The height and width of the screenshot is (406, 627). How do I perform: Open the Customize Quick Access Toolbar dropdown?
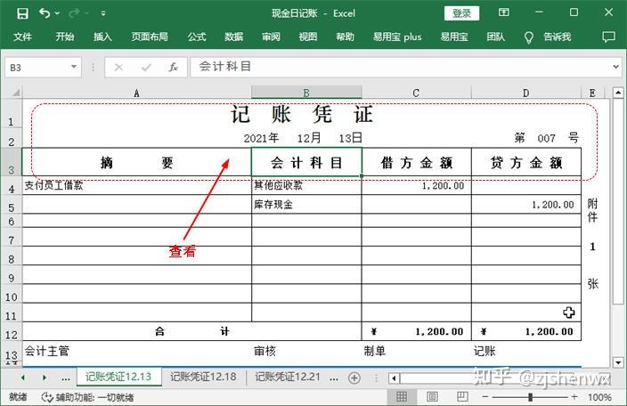pyautogui.click(x=104, y=14)
